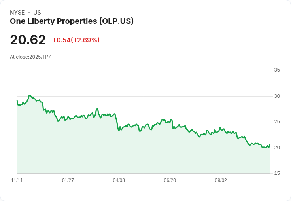
Task: Click the 30 price axis label
Action: [277, 96]
